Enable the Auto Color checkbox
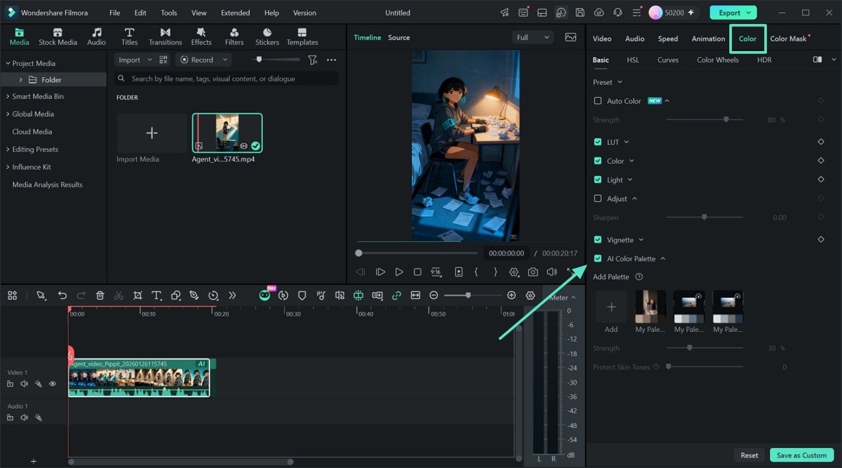The width and height of the screenshot is (842, 468). [598, 101]
